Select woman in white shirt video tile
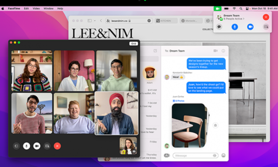This screenshot has width=278, height=167. tap(74, 71)
